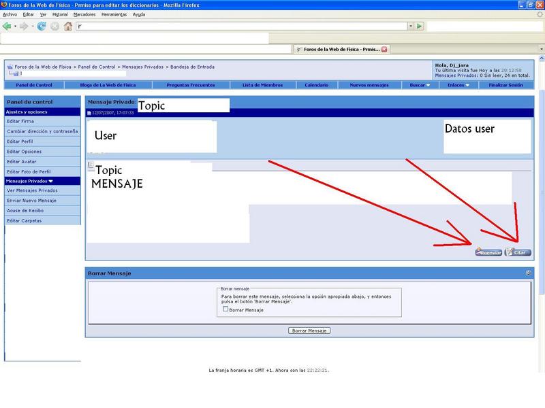
Task: Go to Home using house icon
Action: pyautogui.click(x=67, y=26)
